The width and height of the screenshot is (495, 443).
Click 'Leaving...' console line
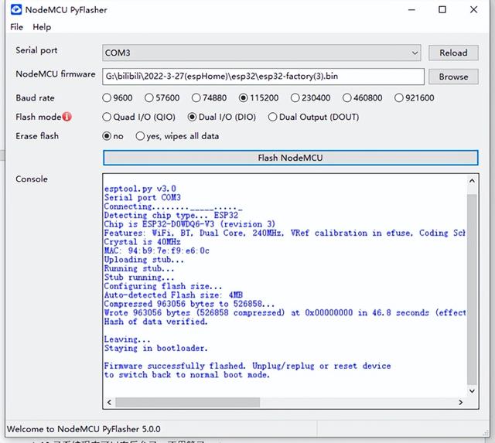[x=128, y=339]
